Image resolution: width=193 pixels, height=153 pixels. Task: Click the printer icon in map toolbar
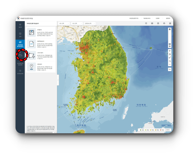[164, 23]
